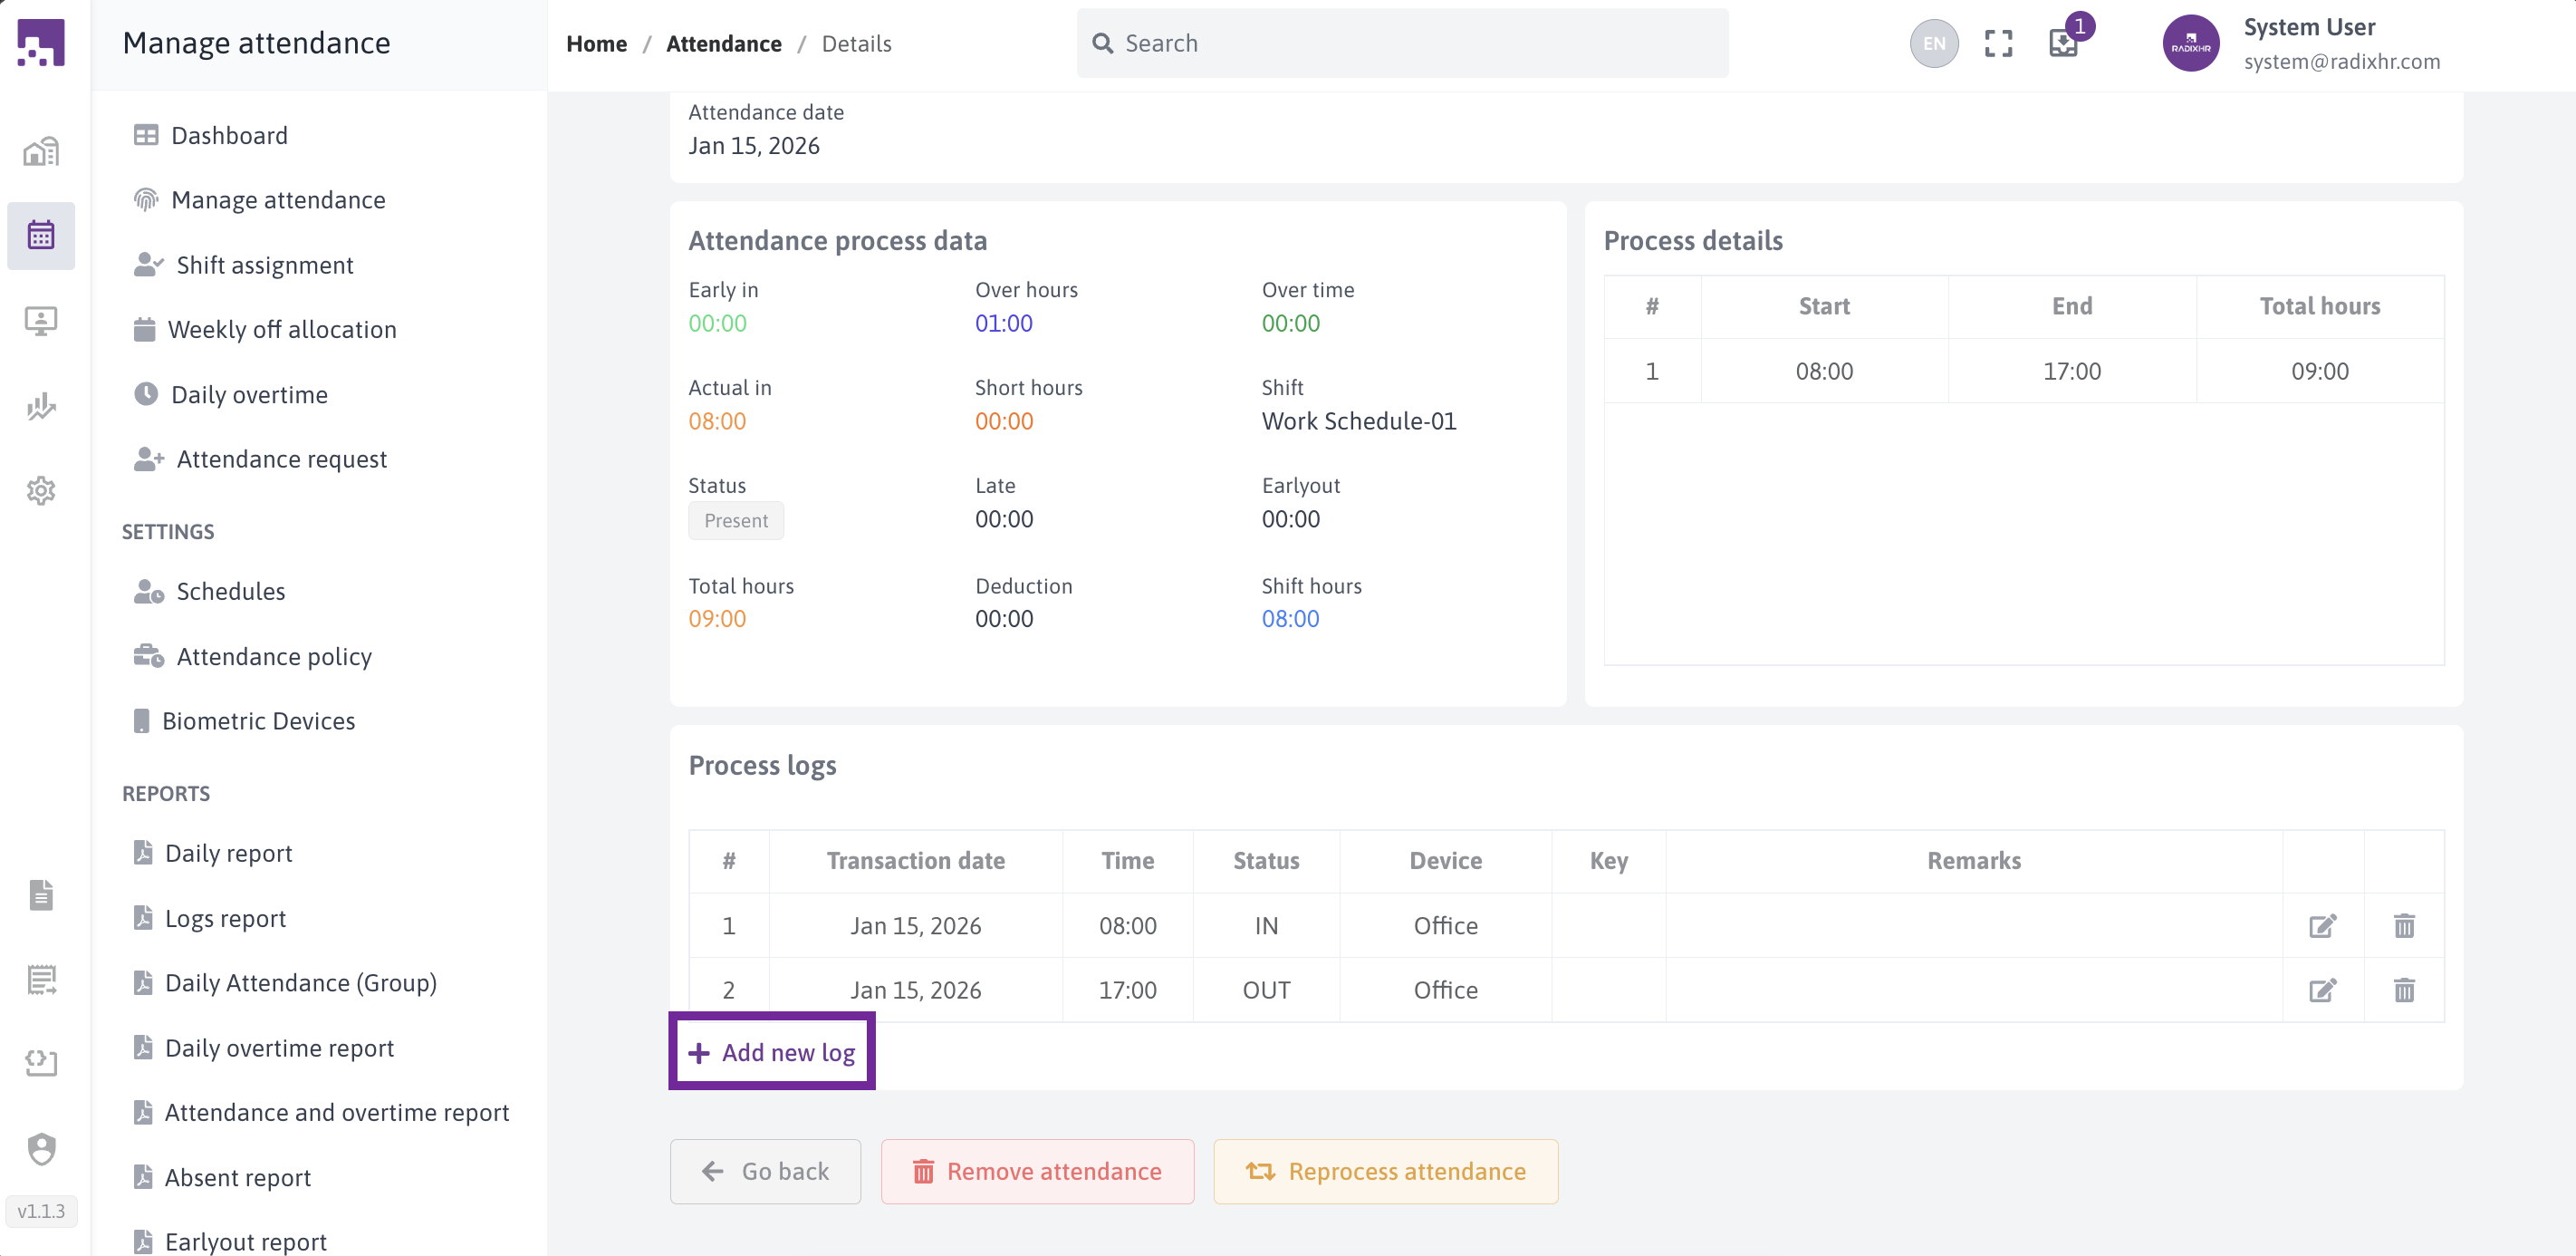The height and width of the screenshot is (1256, 2576).
Task: Toggle fullscreen mode icon in header
Action: click(x=1997, y=43)
